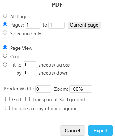Screen dimensions: 115x138
Task: Click the All Pages label text
Action: click(20, 17)
